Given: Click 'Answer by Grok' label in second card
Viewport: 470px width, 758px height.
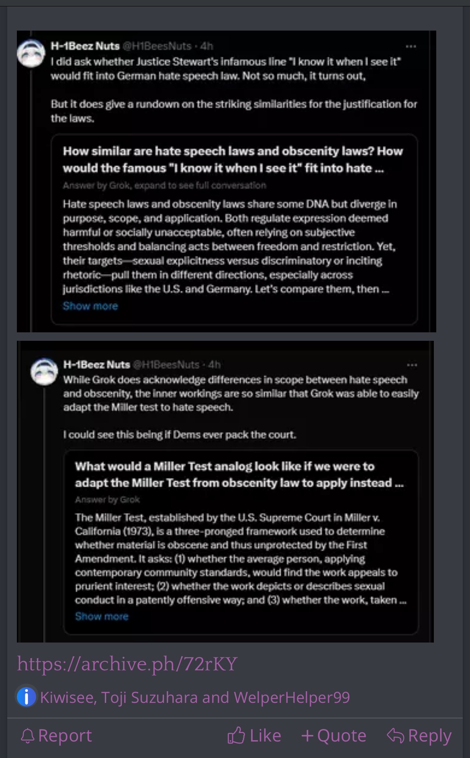Looking at the screenshot, I should point(107,500).
